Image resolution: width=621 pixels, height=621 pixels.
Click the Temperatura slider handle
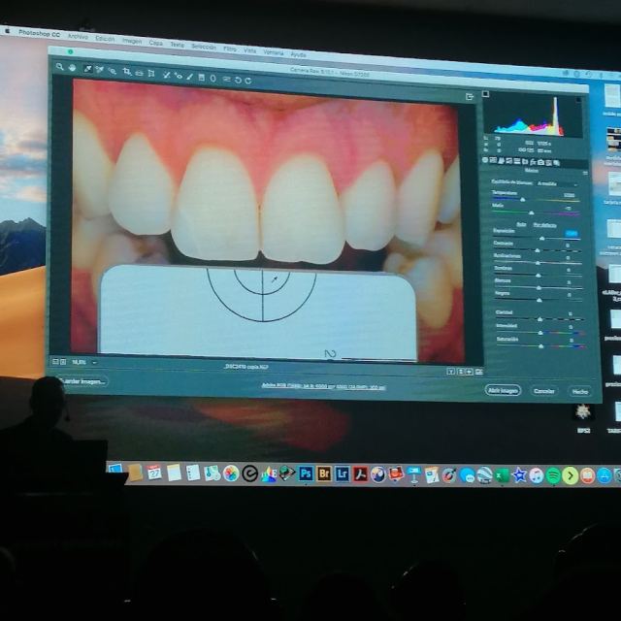(x=523, y=200)
